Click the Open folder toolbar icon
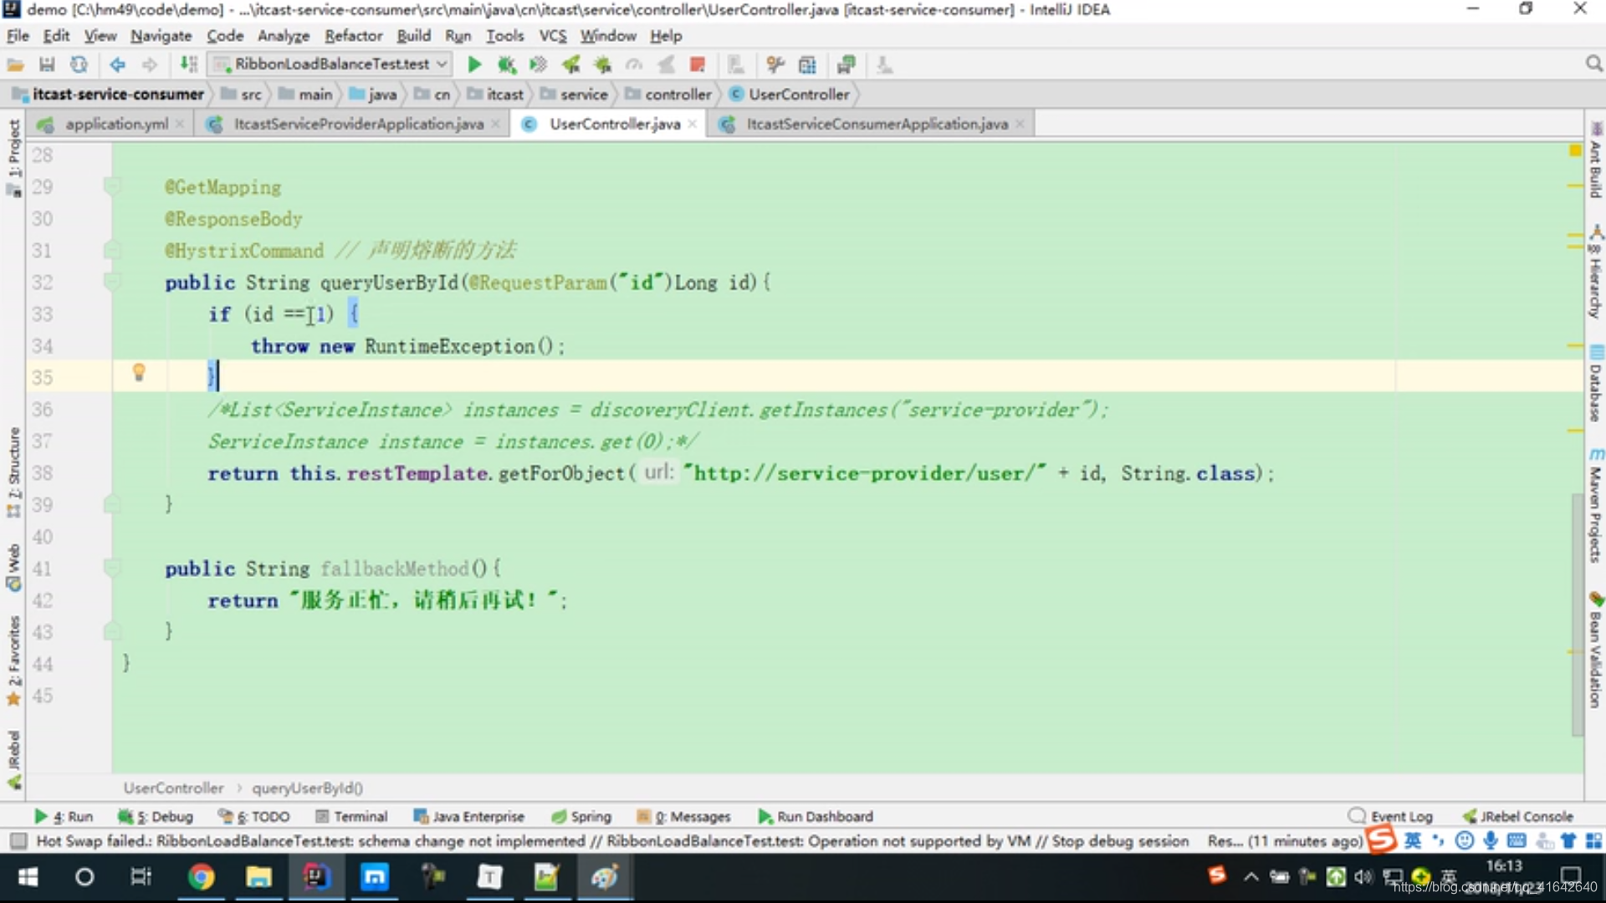This screenshot has height=903, width=1606. [x=15, y=64]
